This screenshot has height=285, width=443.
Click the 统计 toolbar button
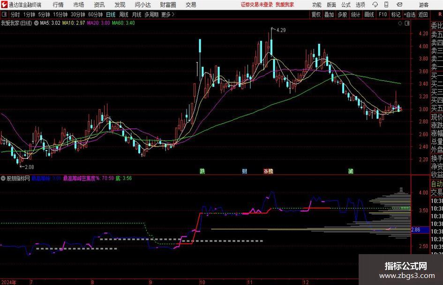click(x=356, y=15)
